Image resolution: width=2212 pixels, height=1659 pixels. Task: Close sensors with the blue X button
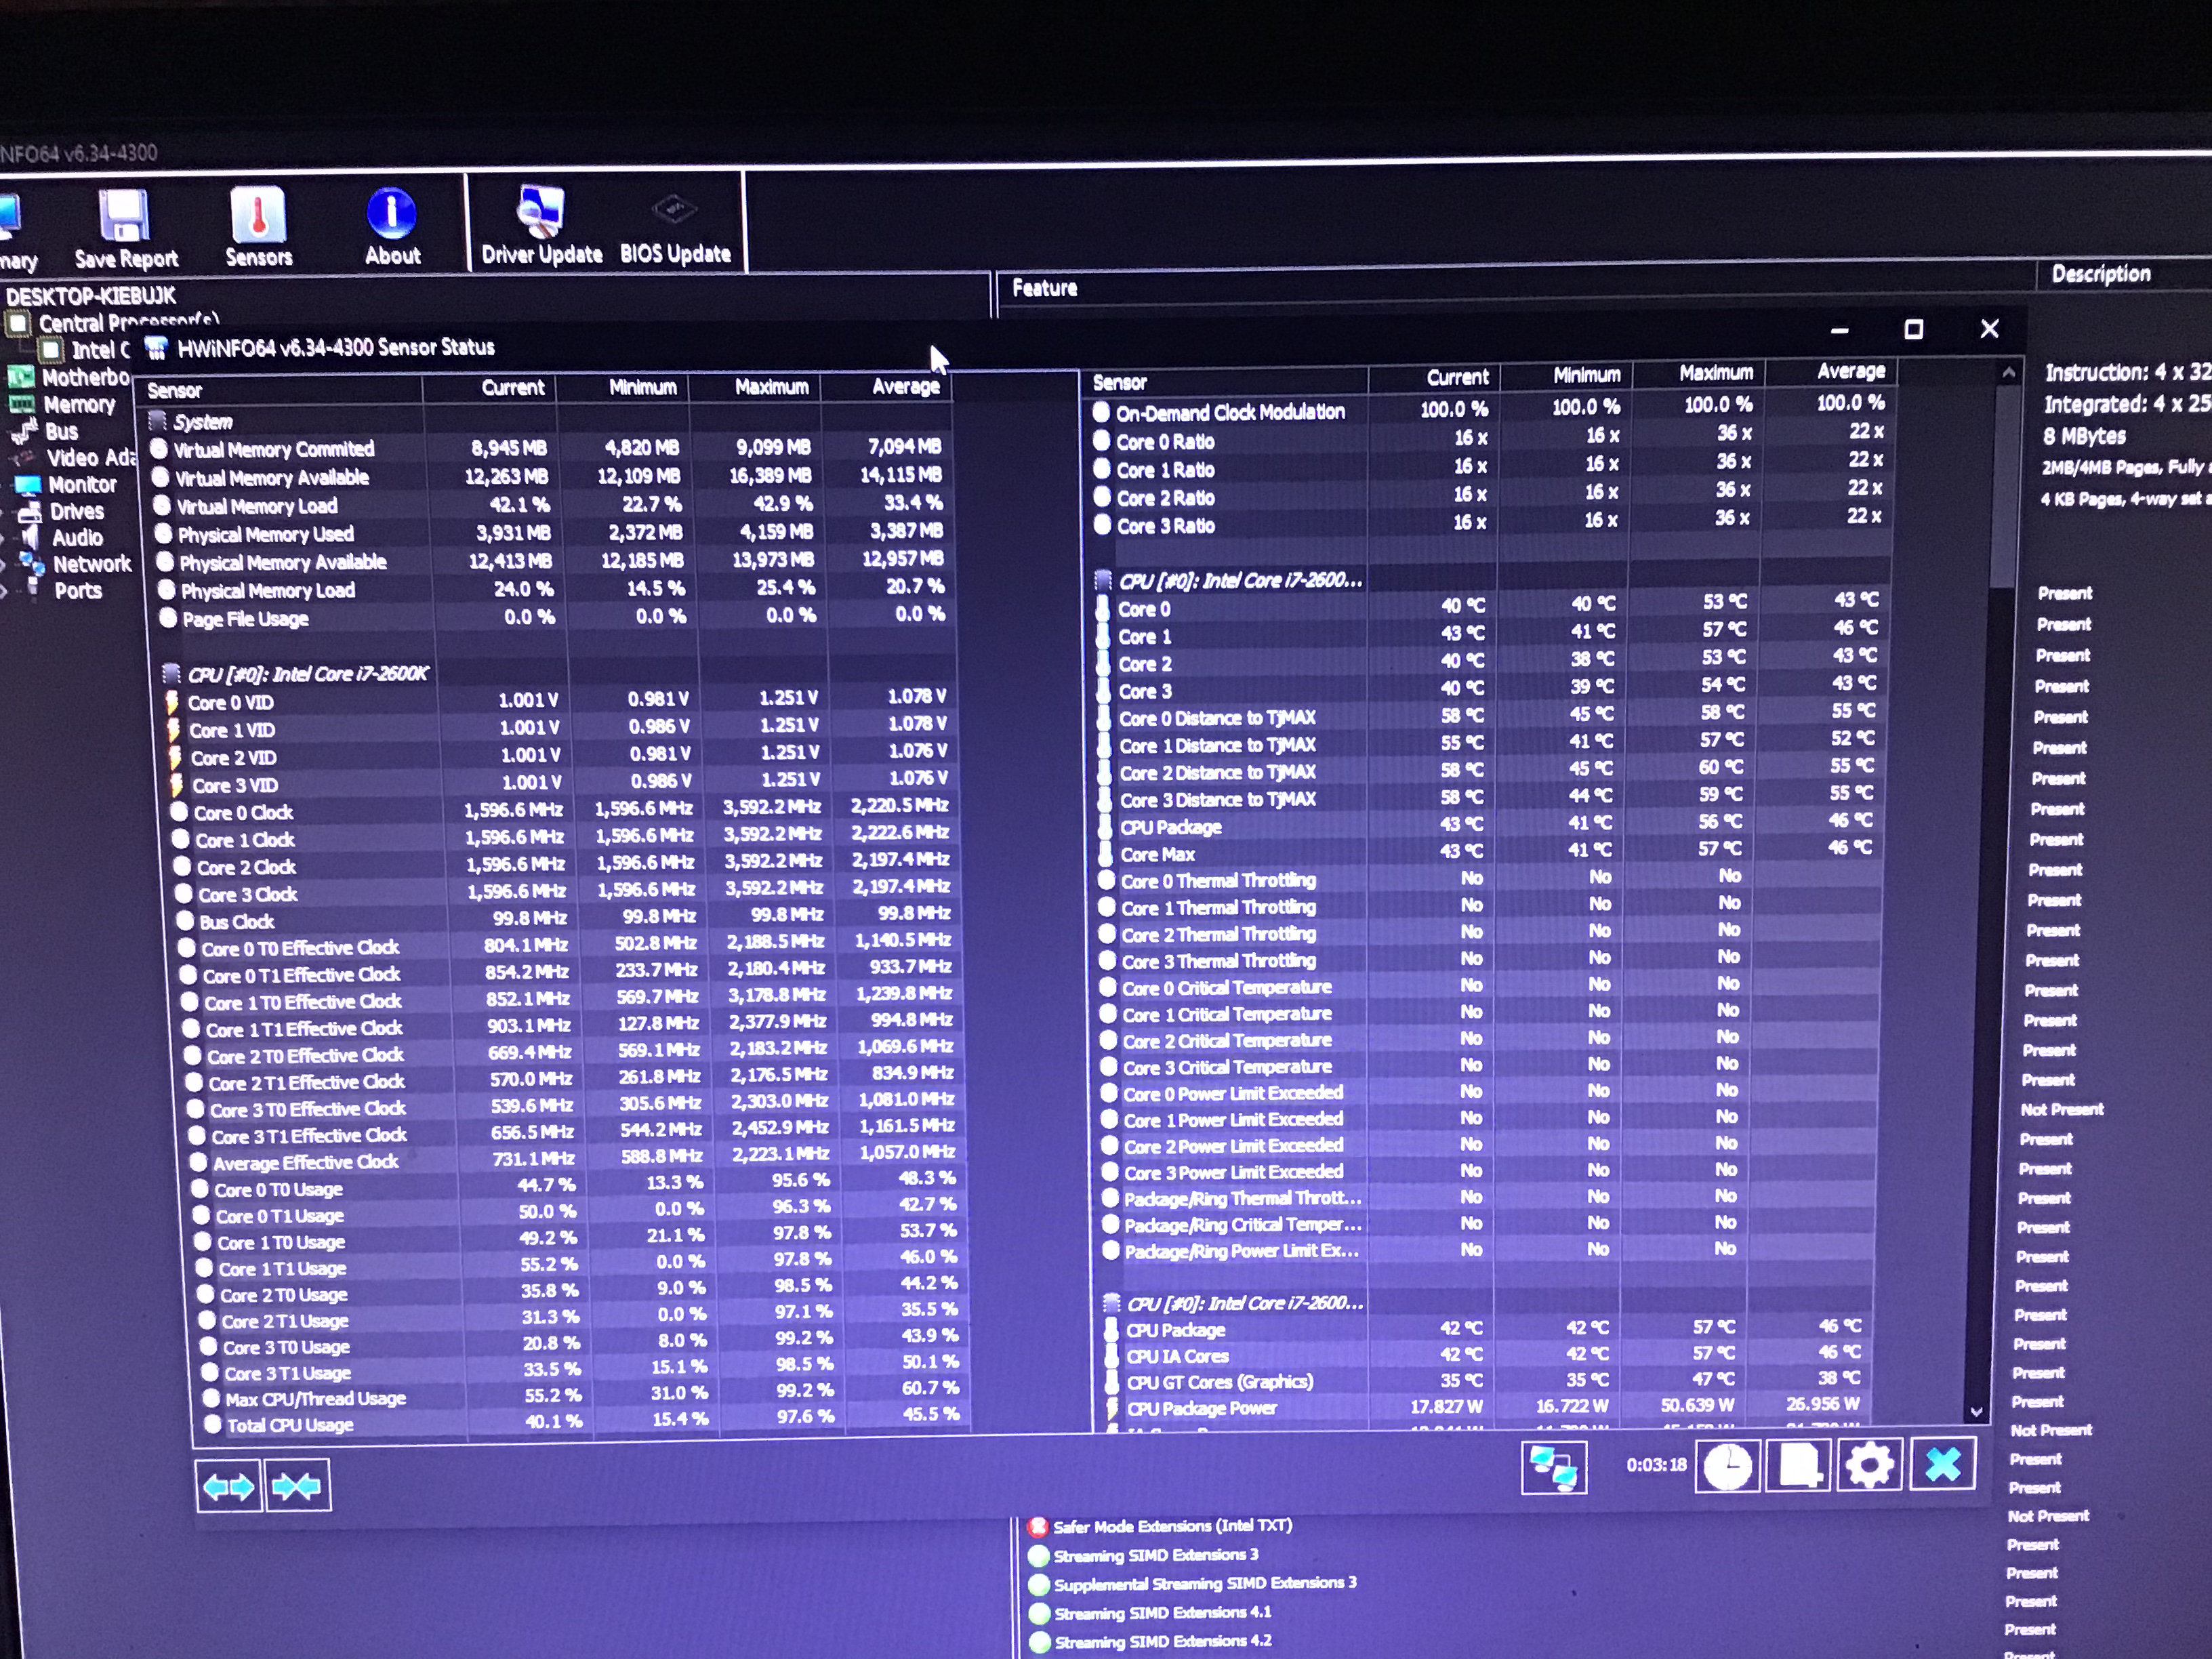1943,1465
